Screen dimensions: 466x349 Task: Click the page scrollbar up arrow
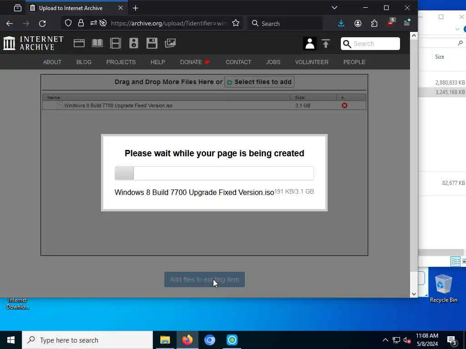(x=414, y=35)
